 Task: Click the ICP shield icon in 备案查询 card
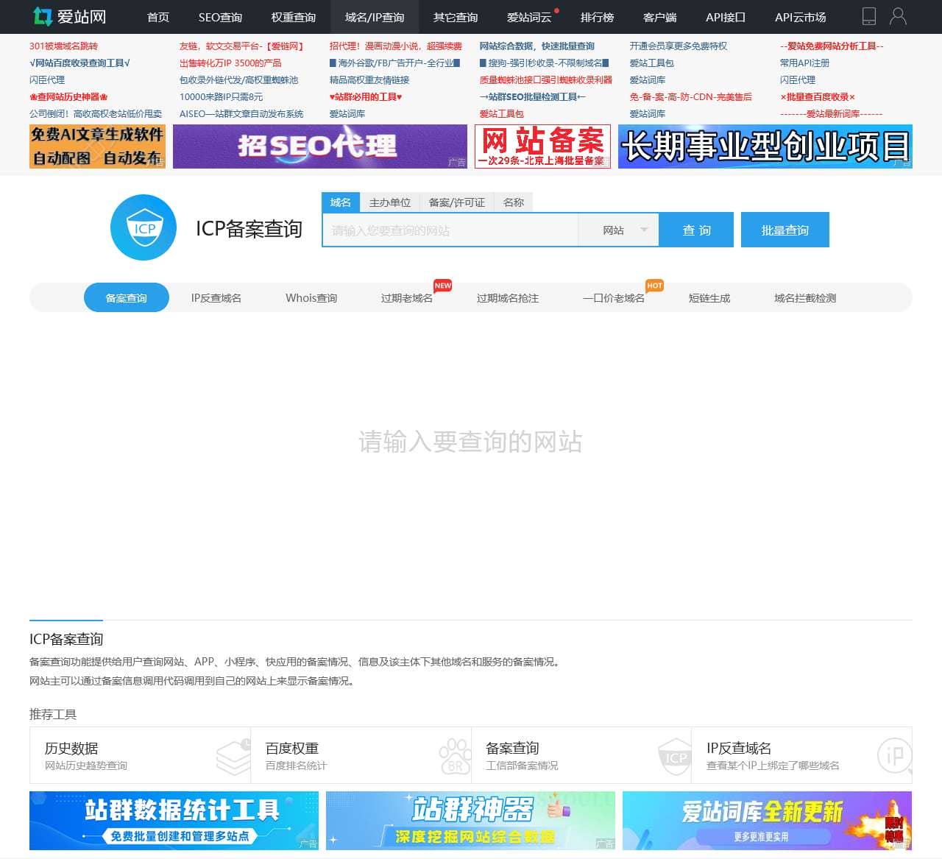click(x=675, y=757)
